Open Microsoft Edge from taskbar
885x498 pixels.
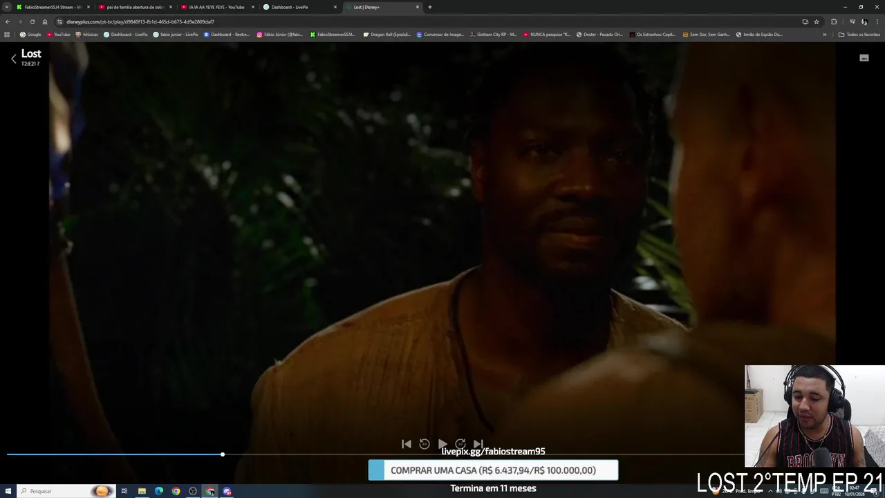[159, 491]
